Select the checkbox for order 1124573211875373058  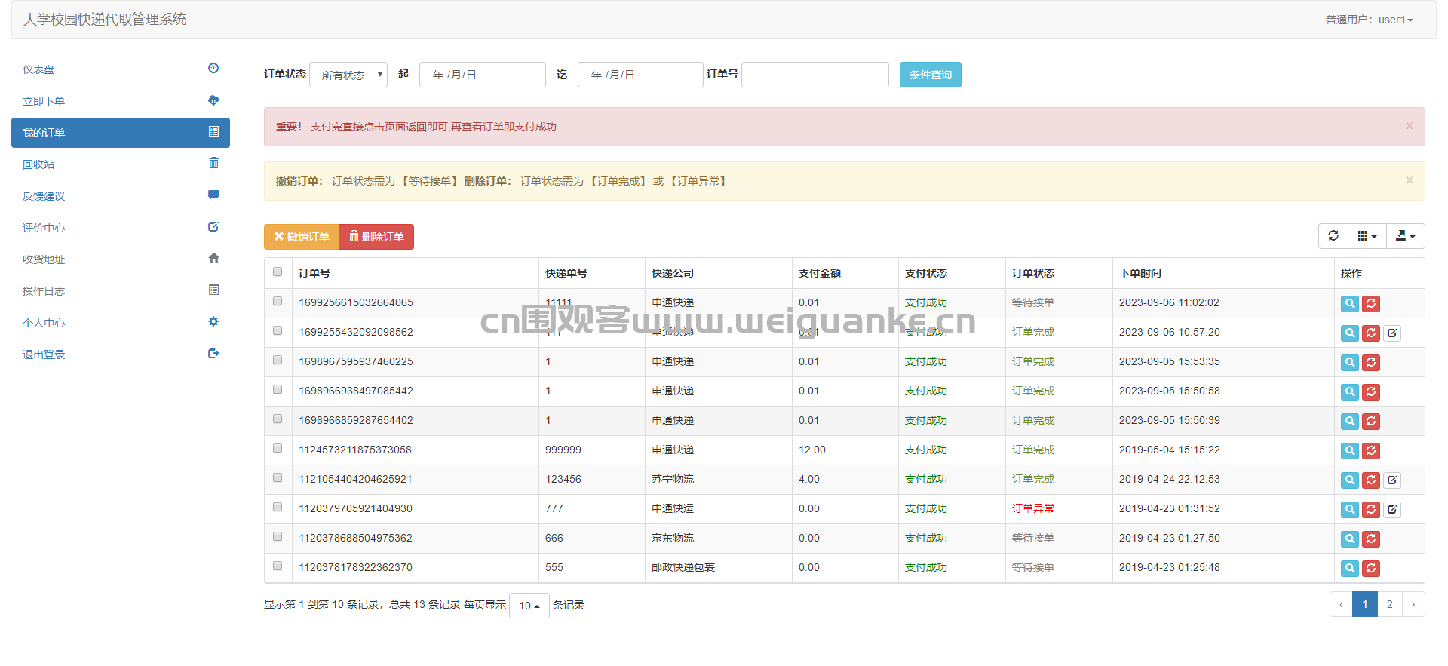(278, 448)
